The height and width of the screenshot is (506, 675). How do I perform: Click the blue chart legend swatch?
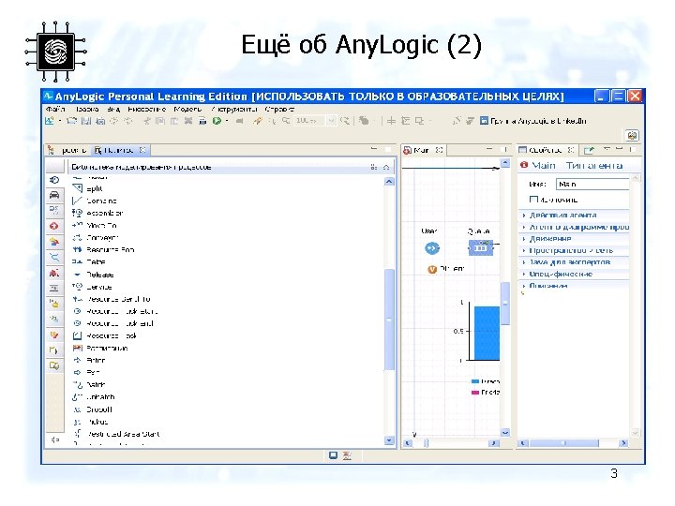(x=475, y=381)
